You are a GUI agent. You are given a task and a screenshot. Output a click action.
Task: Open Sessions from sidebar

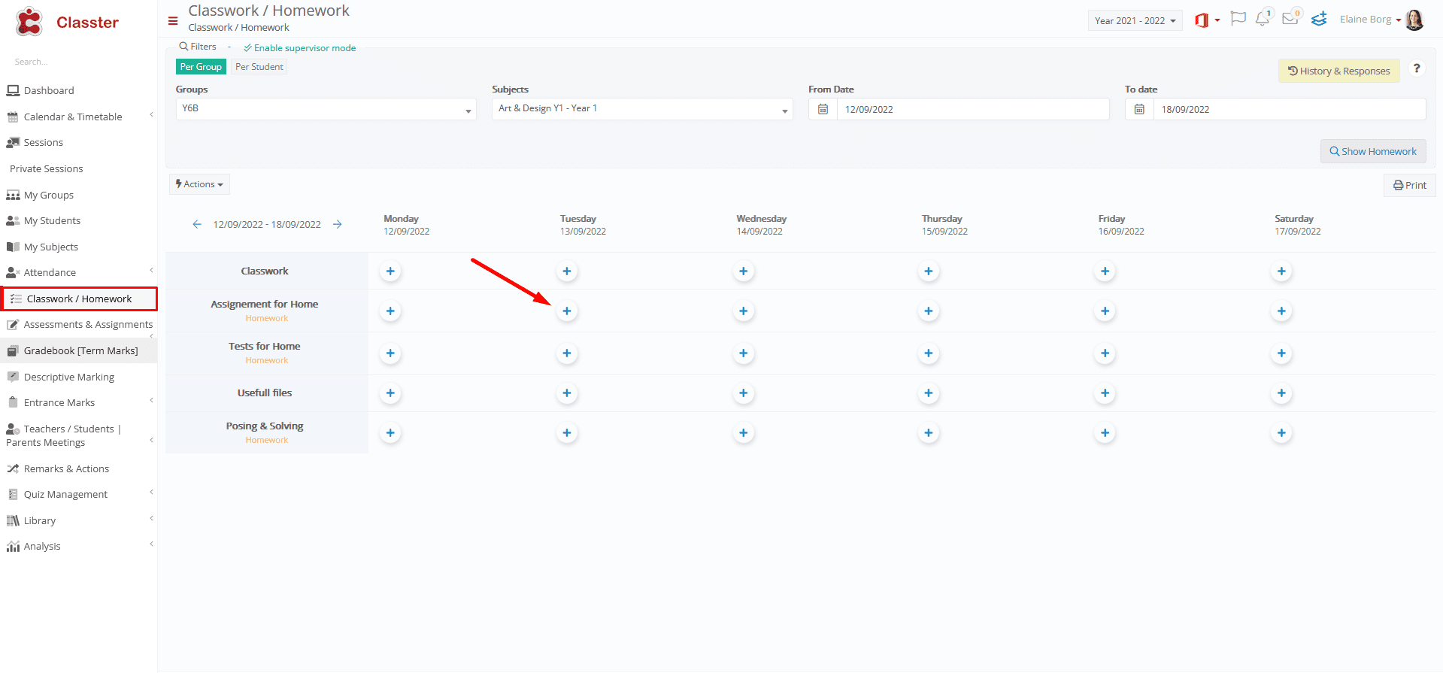(x=44, y=142)
